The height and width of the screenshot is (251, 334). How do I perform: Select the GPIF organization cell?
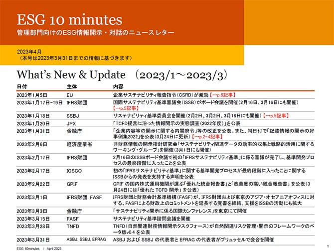tap(73, 184)
